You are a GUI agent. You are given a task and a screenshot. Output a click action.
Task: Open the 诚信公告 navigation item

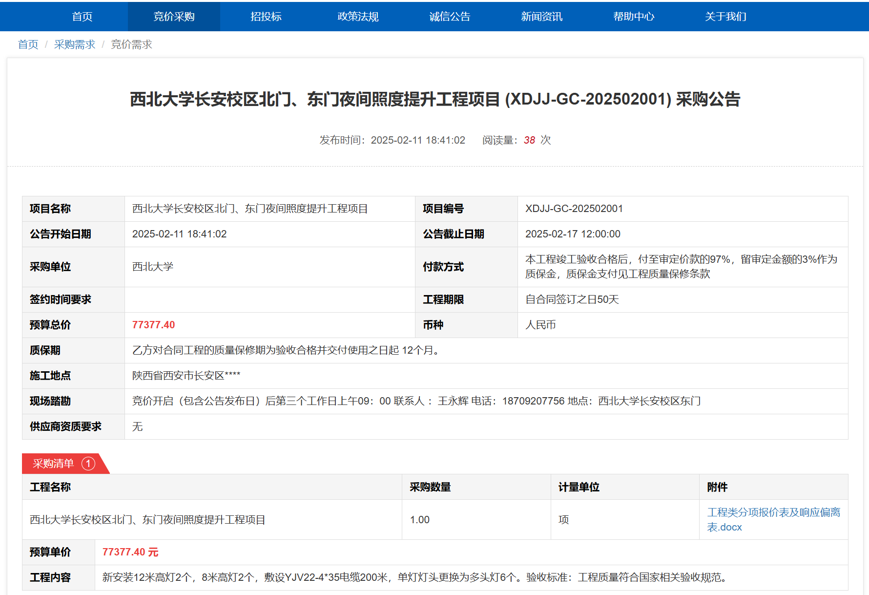click(x=450, y=17)
